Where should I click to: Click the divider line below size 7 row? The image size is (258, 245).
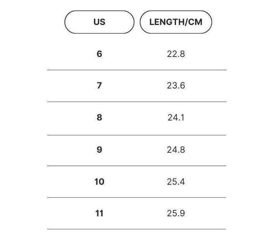[136, 102]
